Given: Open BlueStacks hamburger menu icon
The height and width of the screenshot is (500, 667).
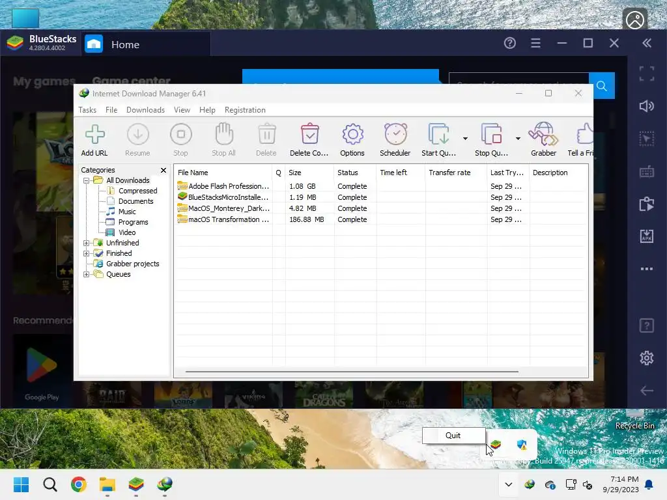Looking at the screenshot, I should click(535, 43).
